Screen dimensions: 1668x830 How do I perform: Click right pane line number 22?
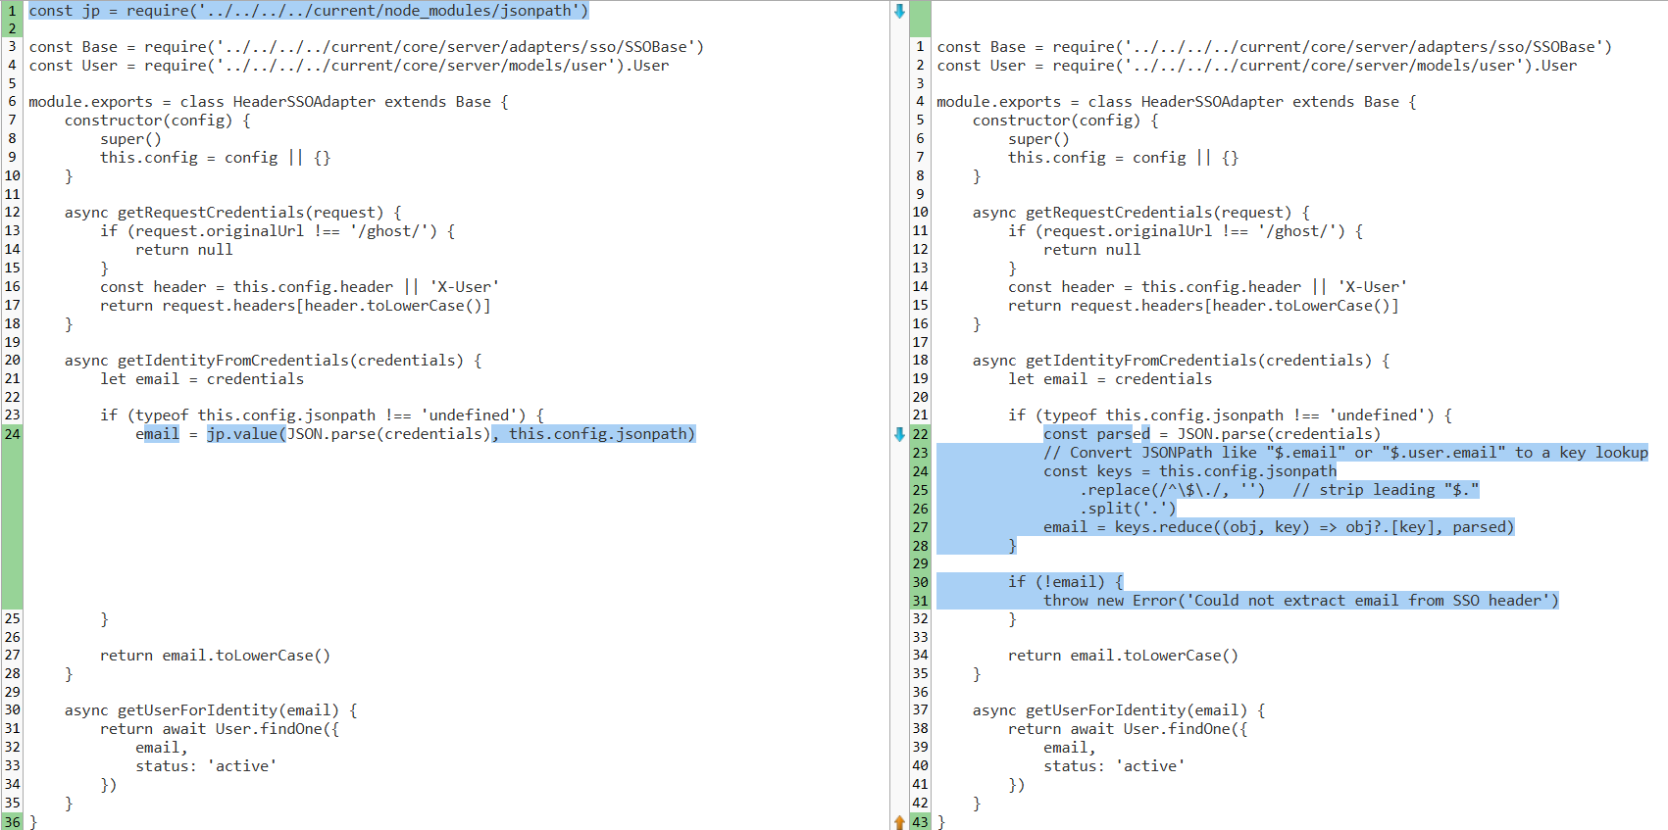(x=920, y=434)
